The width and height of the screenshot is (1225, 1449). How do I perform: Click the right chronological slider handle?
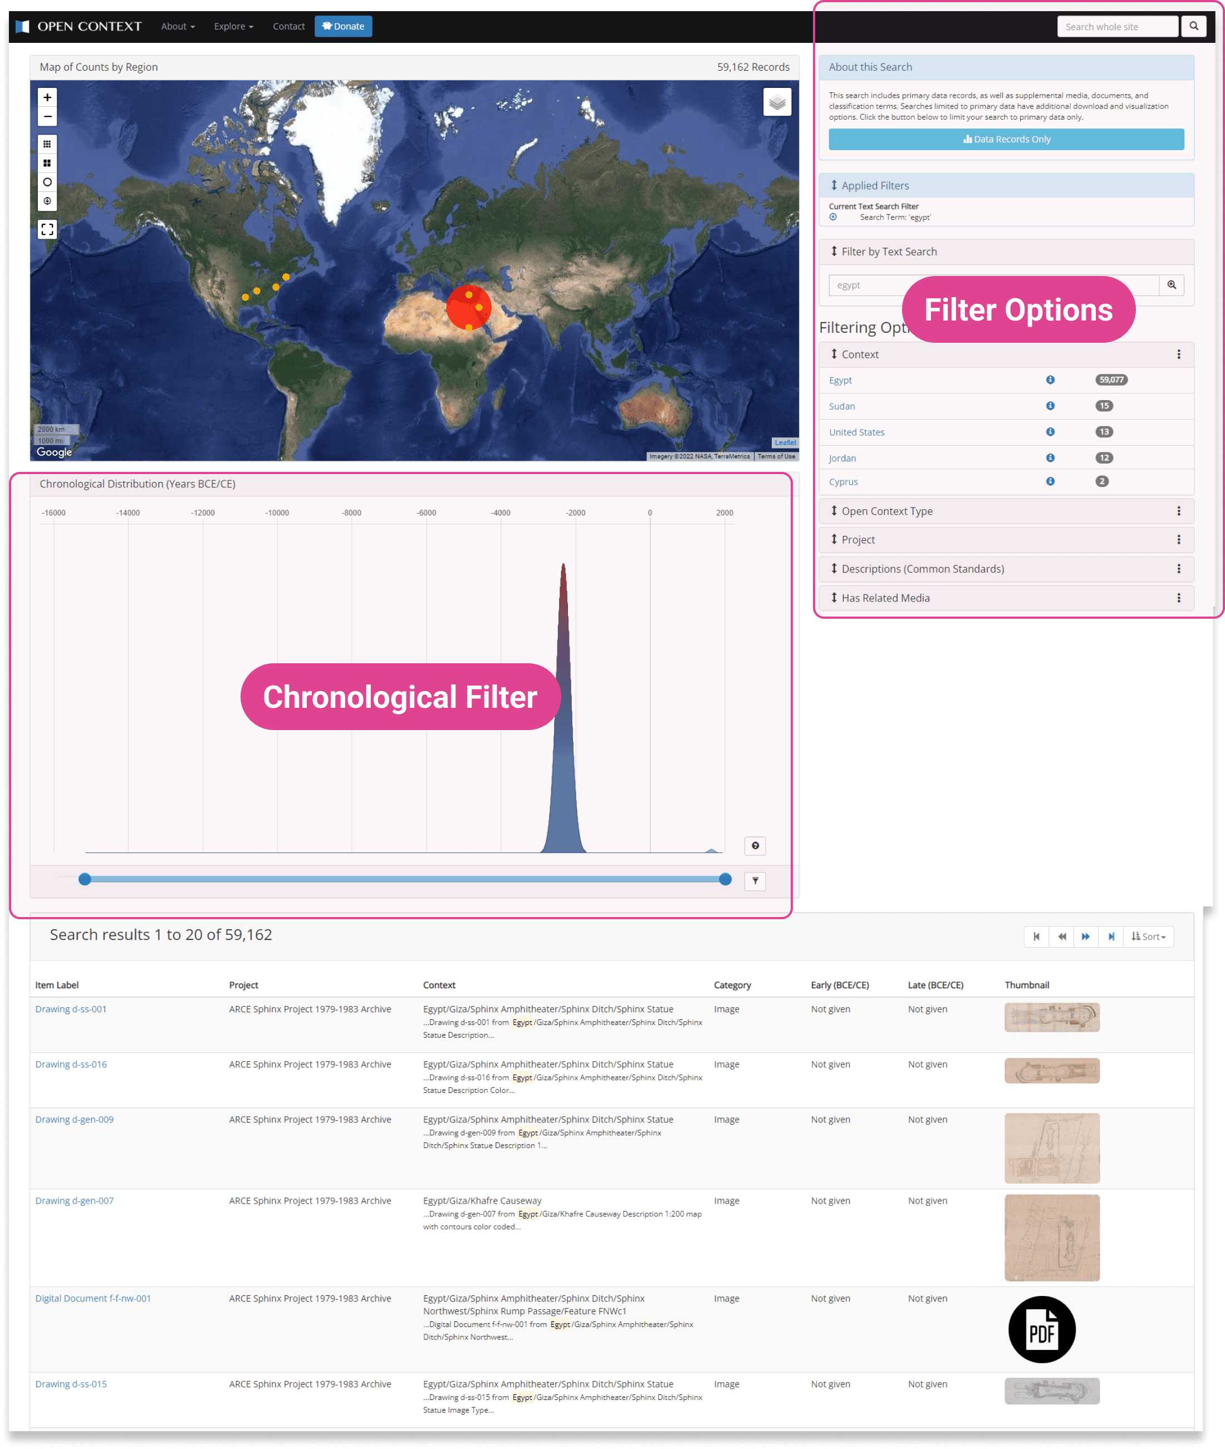(725, 880)
